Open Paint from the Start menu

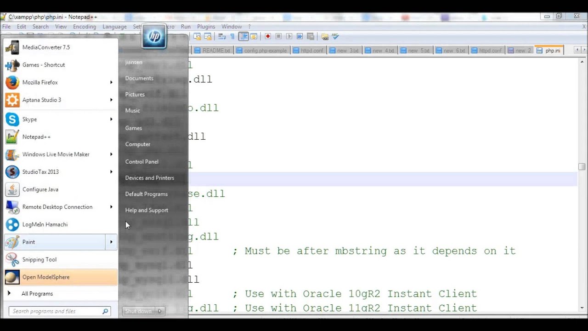pos(28,242)
